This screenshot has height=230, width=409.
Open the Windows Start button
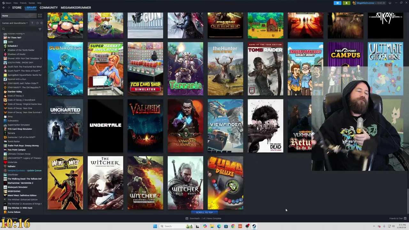155,226
